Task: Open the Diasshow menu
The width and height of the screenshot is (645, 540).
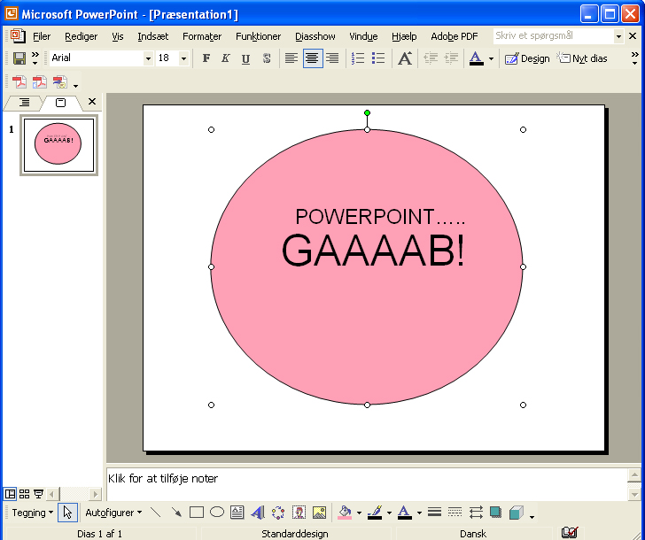Action: (315, 36)
